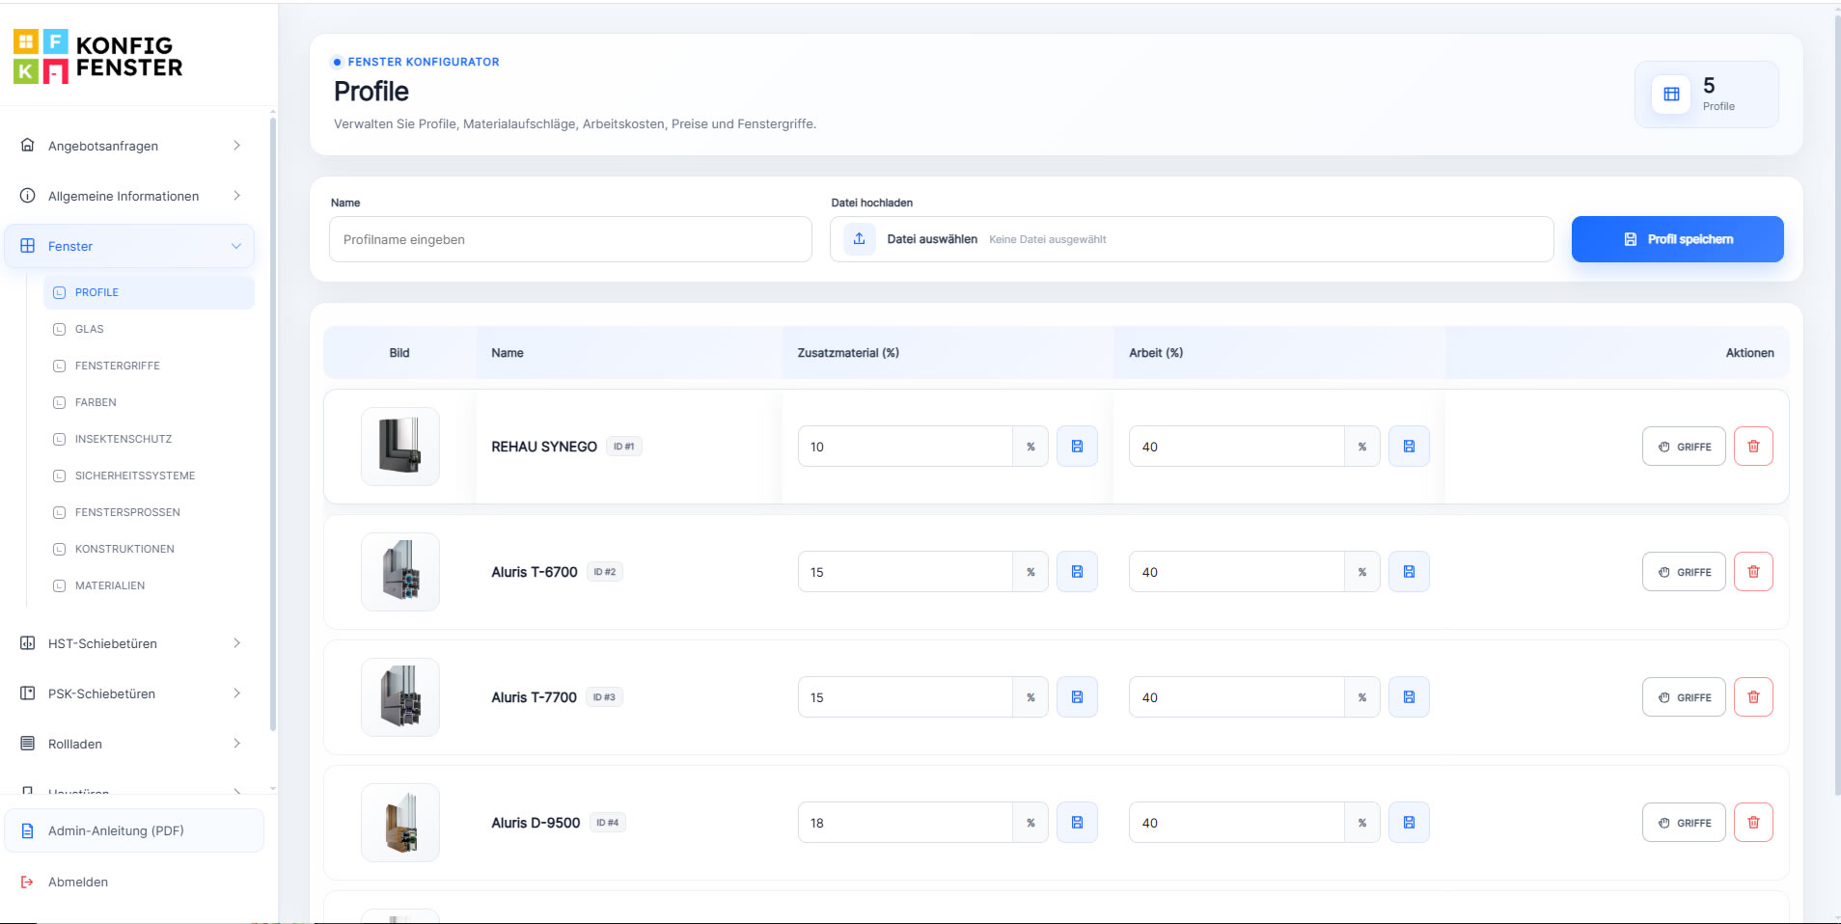Open the KONSTRUKTIONEN submenu item

149,549
